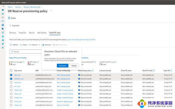Open Apps grid icon in sidebar
Screen dimensions: 175x109
[x=3, y=25]
